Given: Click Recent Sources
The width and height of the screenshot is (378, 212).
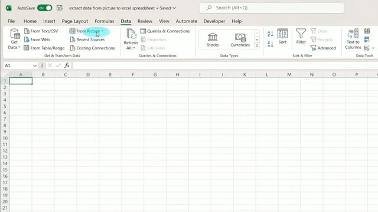Looking at the screenshot, I should pos(87,39).
